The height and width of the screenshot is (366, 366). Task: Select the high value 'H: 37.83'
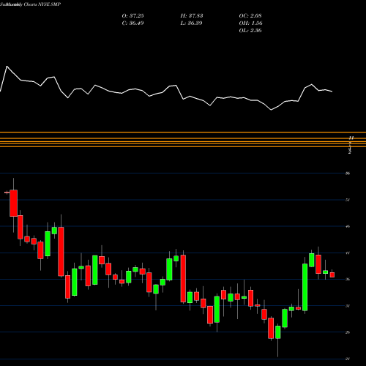(x=192, y=16)
